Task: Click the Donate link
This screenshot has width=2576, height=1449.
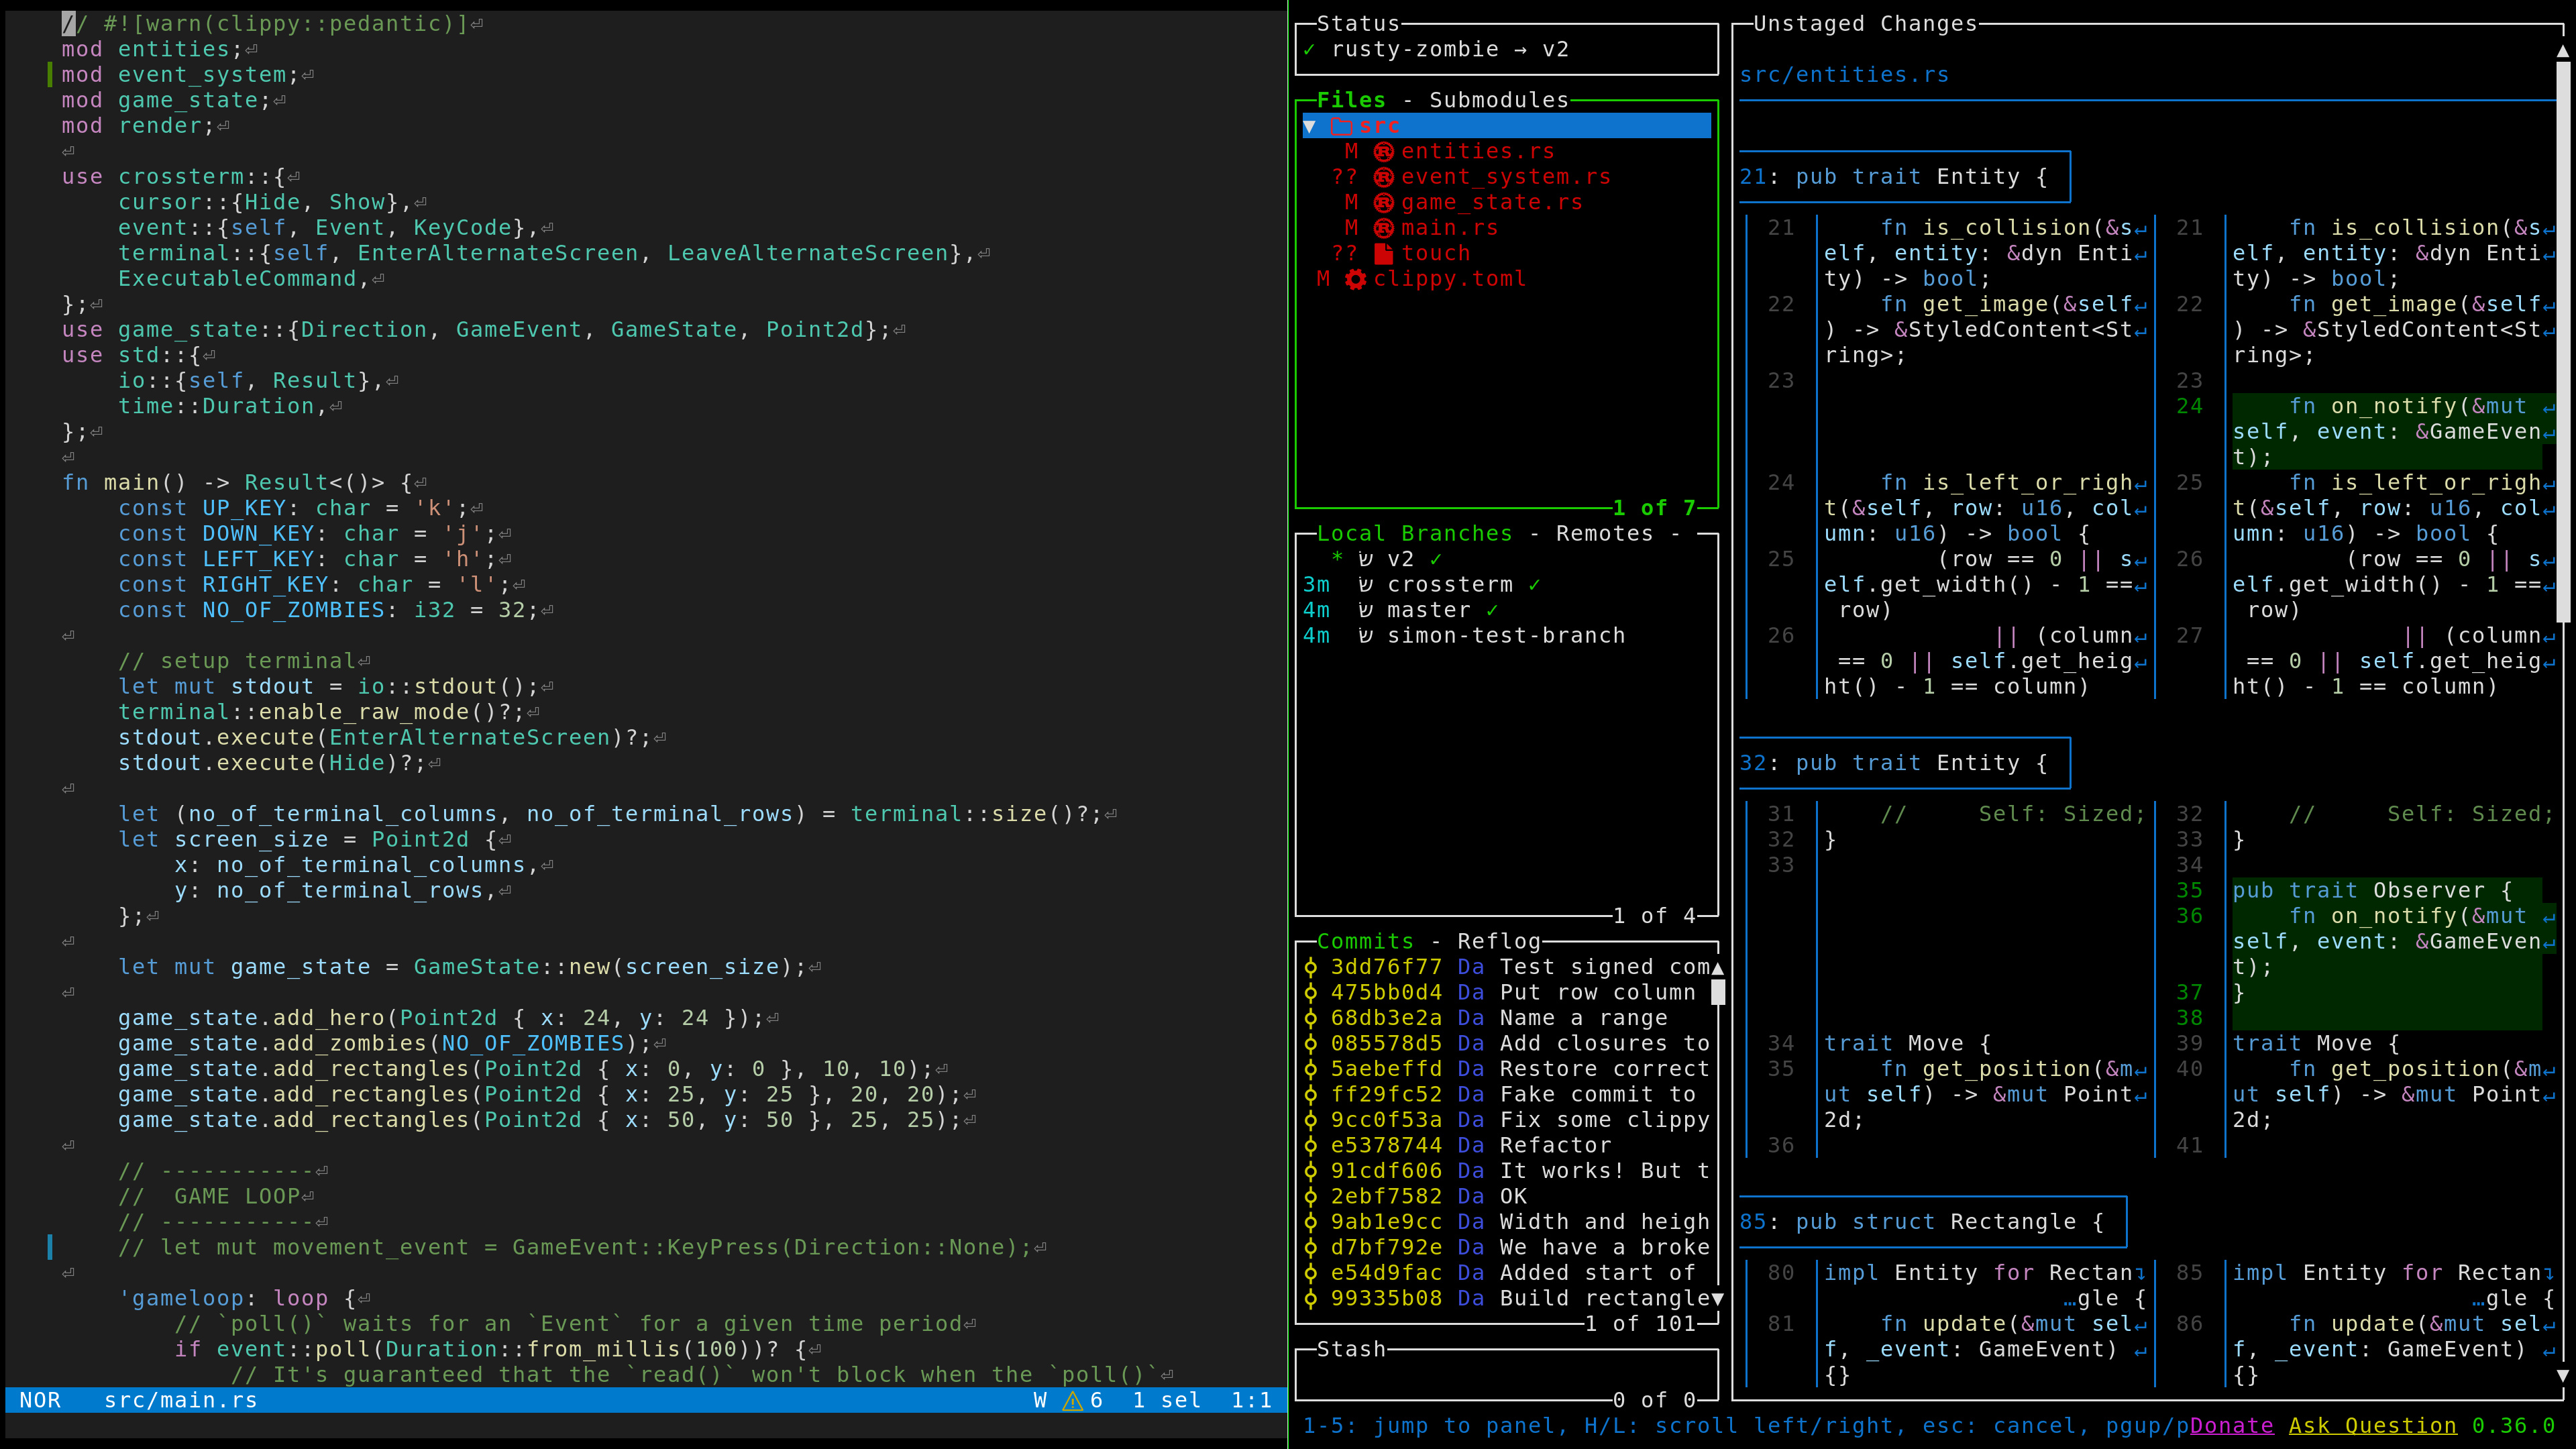Action: (x=2231, y=1425)
